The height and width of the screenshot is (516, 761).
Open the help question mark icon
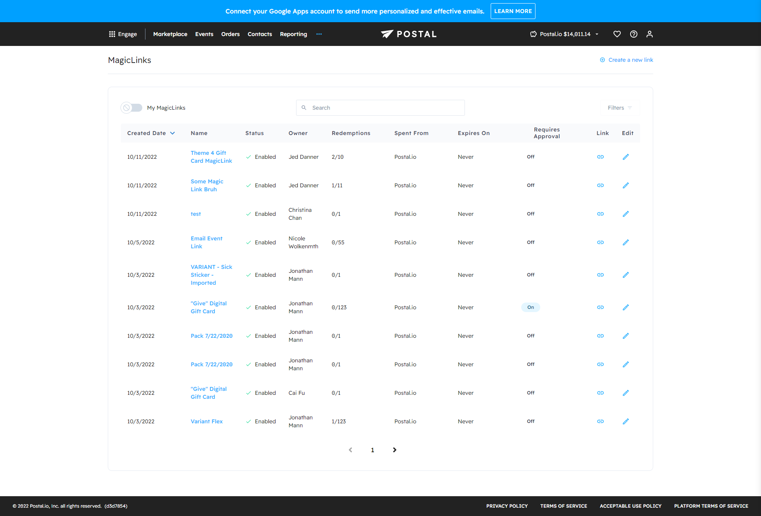633,34
